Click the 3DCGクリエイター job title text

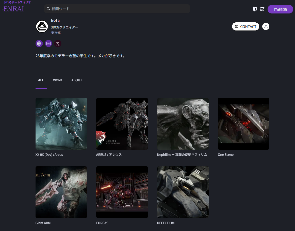[64, 27]
